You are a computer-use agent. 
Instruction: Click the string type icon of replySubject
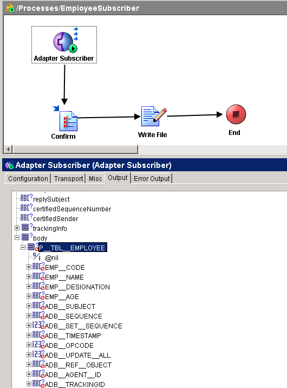[26, 198]
